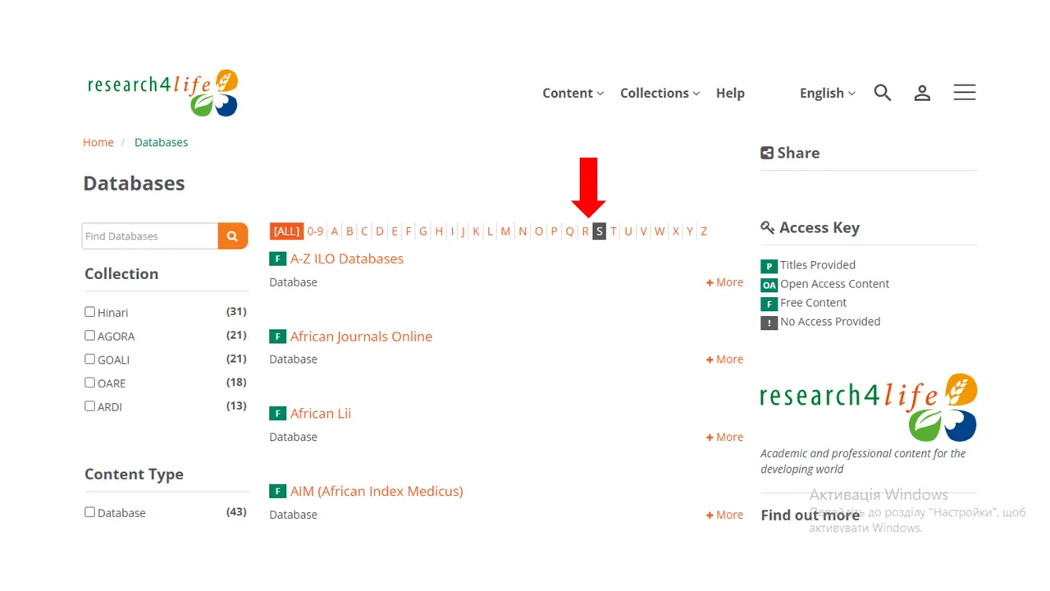Click green F badge beside African Lii
The width and height of the screenshot is (1050, 591).
[277, 414]
